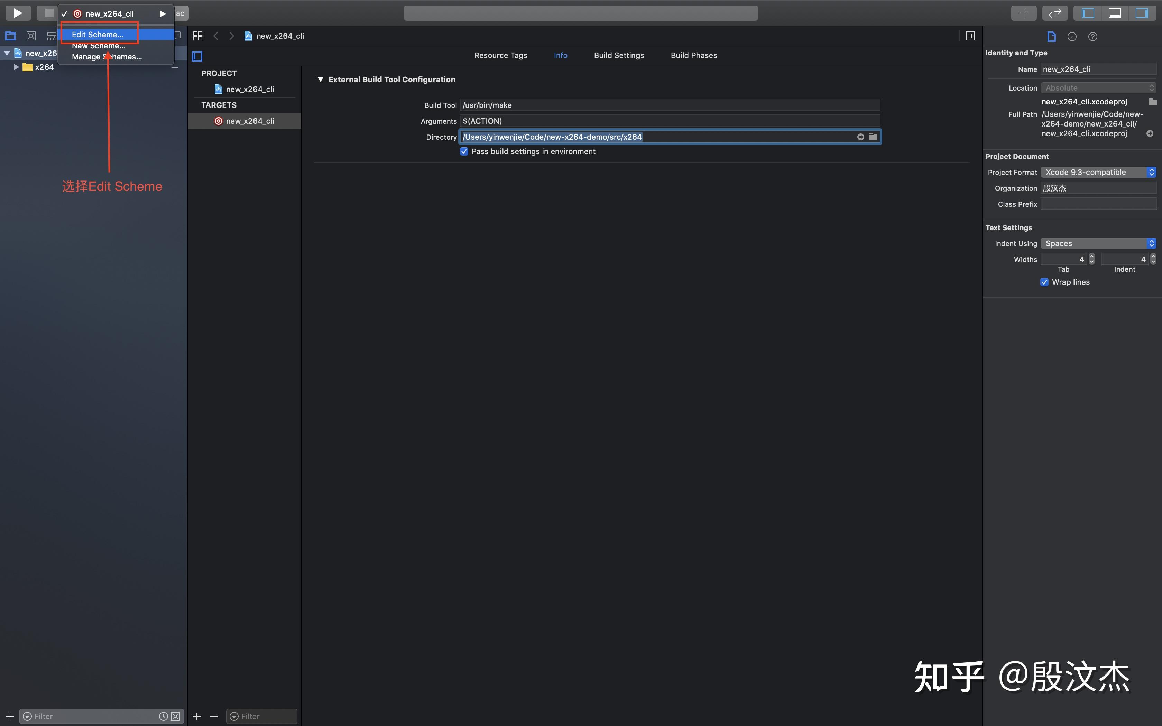Open the Indent Using Spaces dropdown

click(1098, 243)
